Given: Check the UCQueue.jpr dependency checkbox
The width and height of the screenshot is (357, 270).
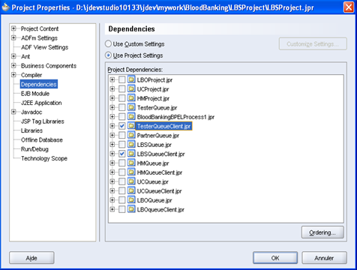Looking at the screenshot, I should [x=121, y=181].
